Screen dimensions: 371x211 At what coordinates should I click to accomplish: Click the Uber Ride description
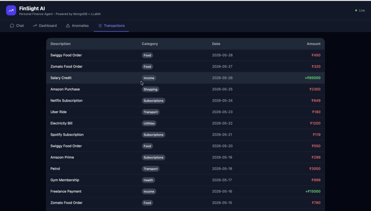(x=58, y=112)
